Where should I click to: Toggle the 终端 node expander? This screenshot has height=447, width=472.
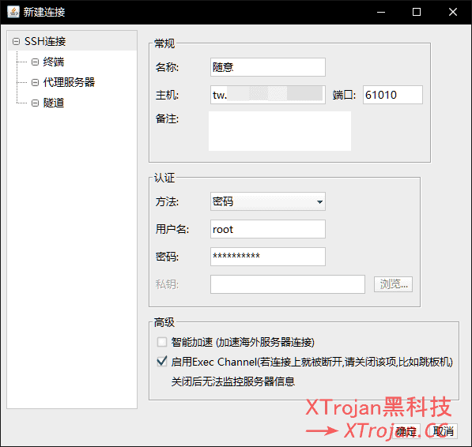coord(36,62)
